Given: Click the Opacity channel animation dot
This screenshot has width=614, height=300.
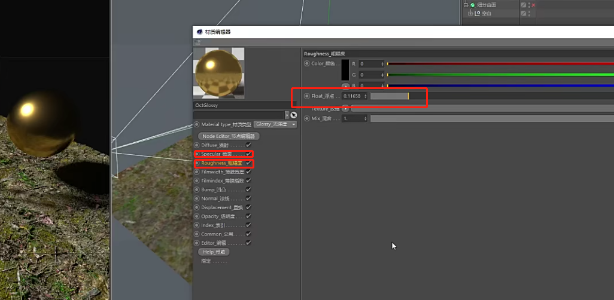Looking at the screenshot, I should 196,216.
